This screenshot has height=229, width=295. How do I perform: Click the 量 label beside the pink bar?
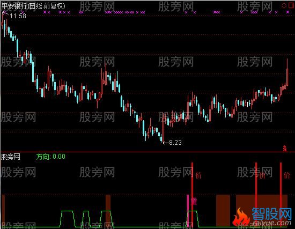tap(194, 201)
